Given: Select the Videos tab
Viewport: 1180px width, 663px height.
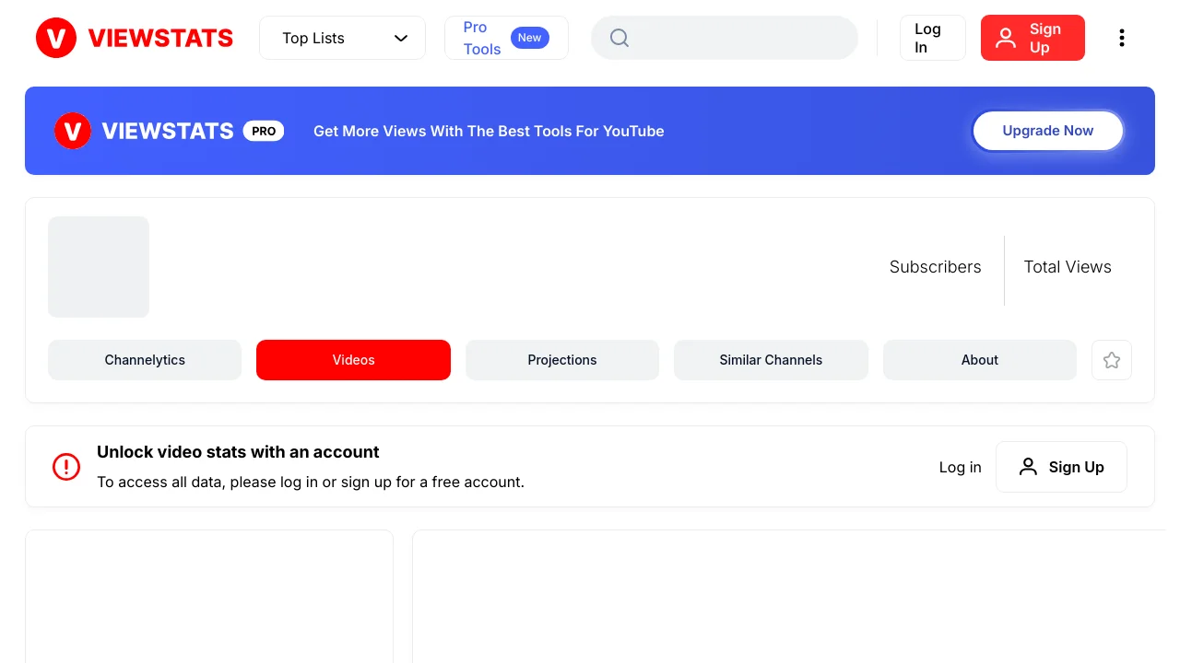Looking at the screenshot, I should pos(353,360).
